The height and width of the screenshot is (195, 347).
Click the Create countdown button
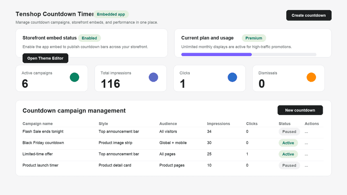[309, 15]
